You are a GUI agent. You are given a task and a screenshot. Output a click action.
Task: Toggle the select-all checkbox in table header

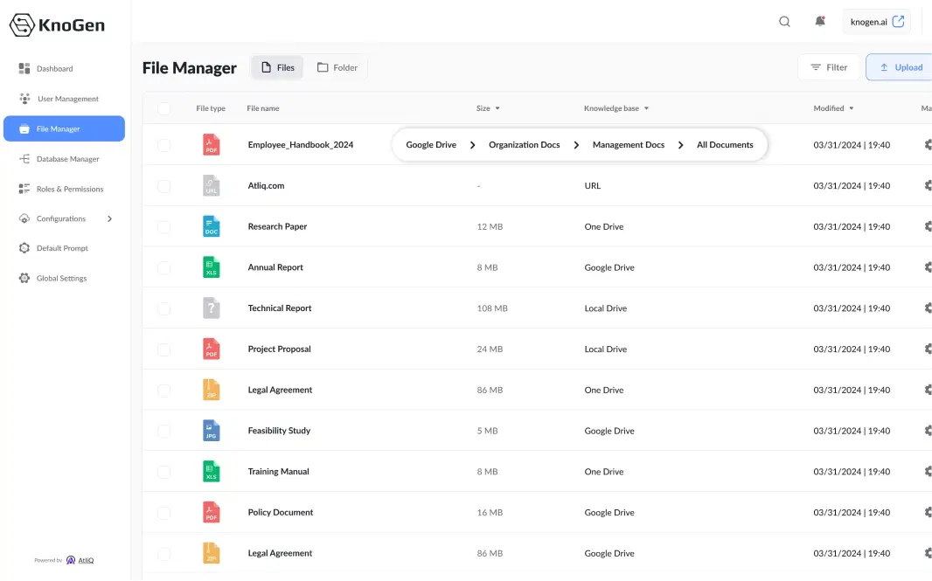pos(164,108)
